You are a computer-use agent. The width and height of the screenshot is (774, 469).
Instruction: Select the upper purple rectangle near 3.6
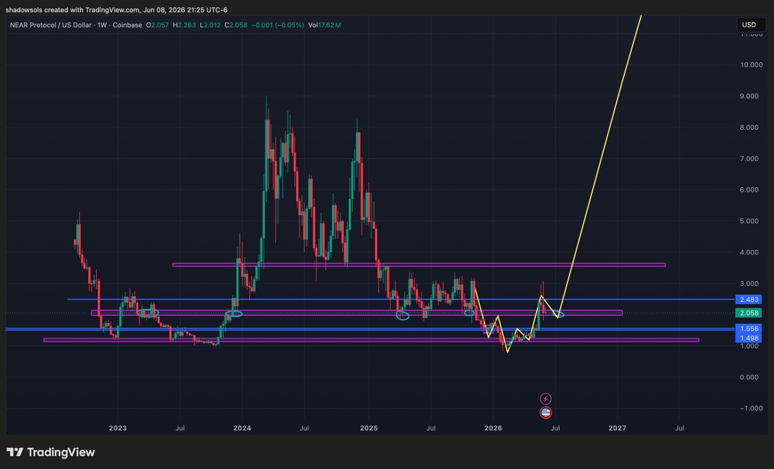click(x=419, y=264)
